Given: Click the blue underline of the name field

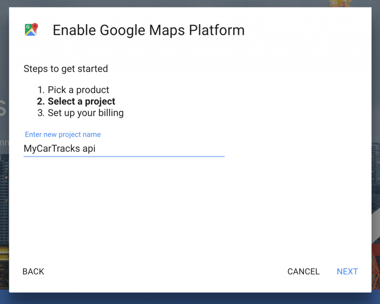Looking at the screenshot, I should click(124, 157).
